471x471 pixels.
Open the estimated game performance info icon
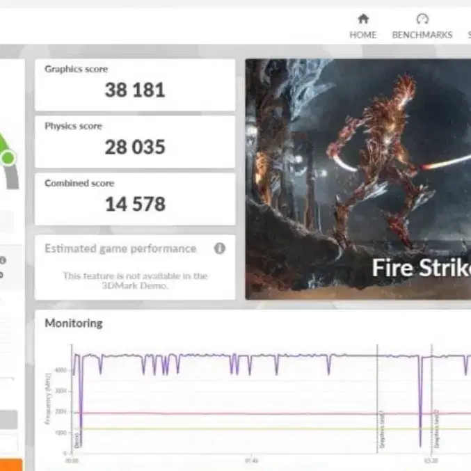220,248
